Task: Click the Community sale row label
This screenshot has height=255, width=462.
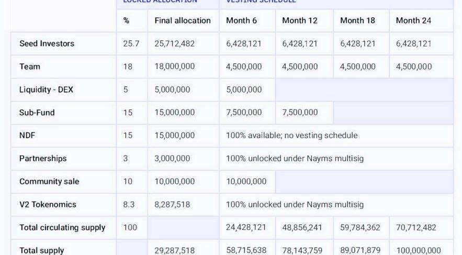Action: pyautogui.click(x=49, y=181)
